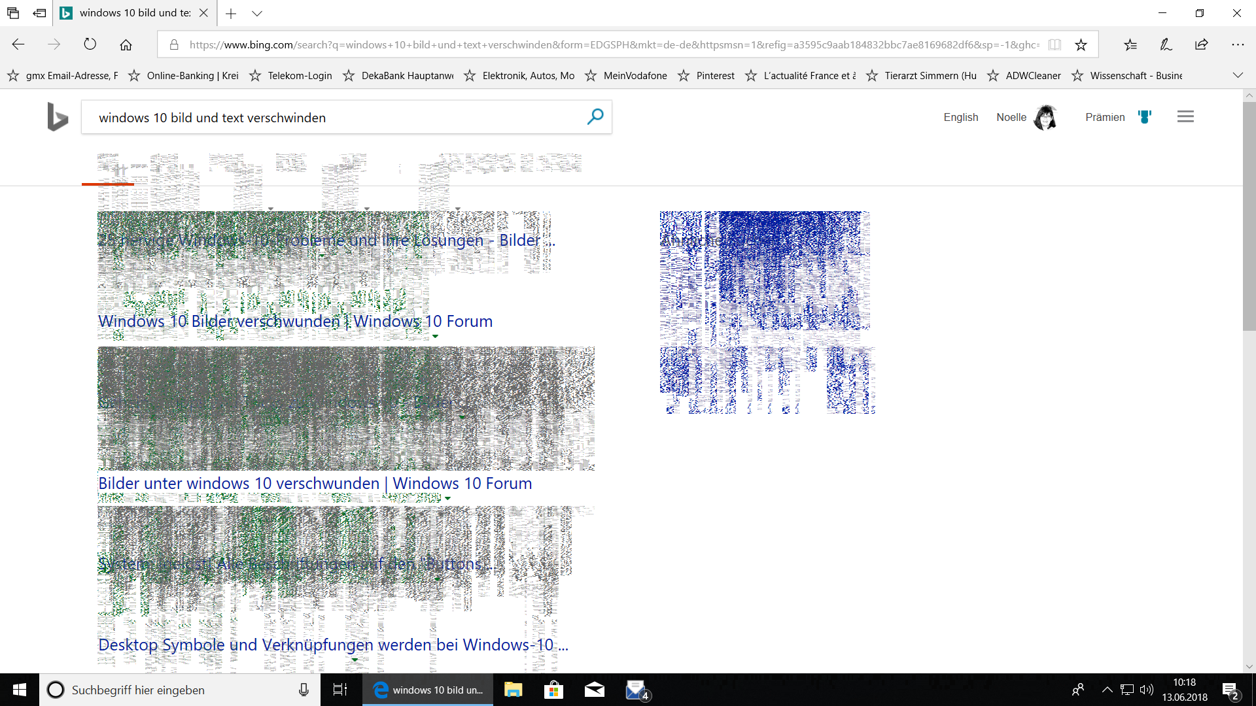The height and width of the screenshot is (706, 1256).
Task: Click the site lock icon
Action: point(173,44)
